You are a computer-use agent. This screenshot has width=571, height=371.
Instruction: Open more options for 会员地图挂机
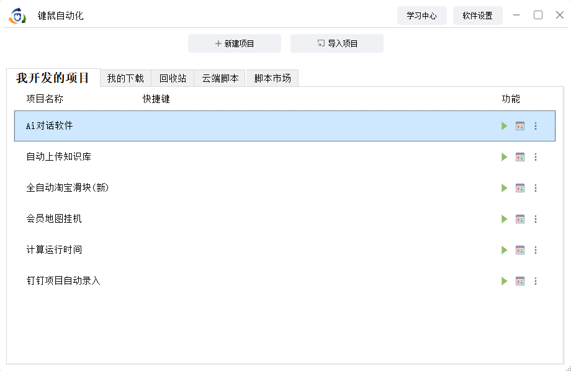[535, 219]
